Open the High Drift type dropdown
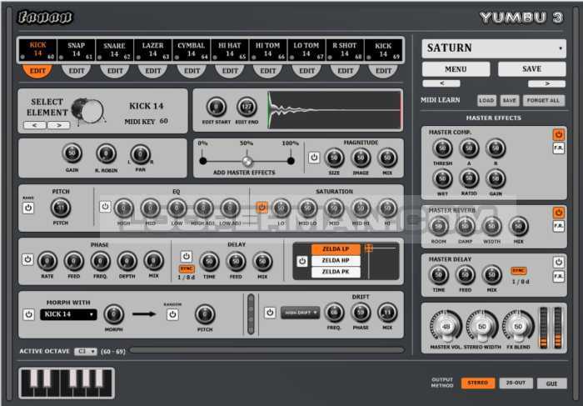This screenshot has height=406, width=583. pyautogui.click(x=300, y=313)
